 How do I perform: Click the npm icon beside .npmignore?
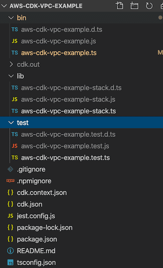tap(10, 180)
